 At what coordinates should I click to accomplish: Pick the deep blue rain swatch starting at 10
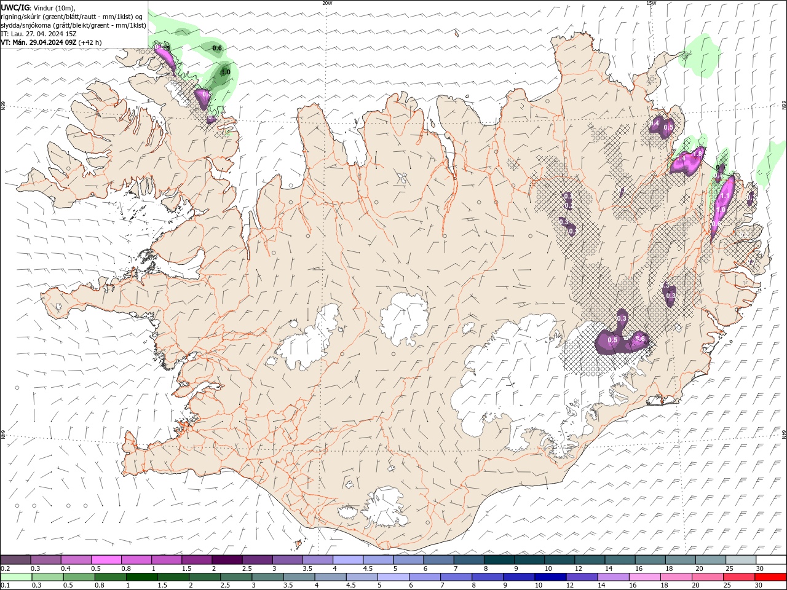(x=550, y=577)
